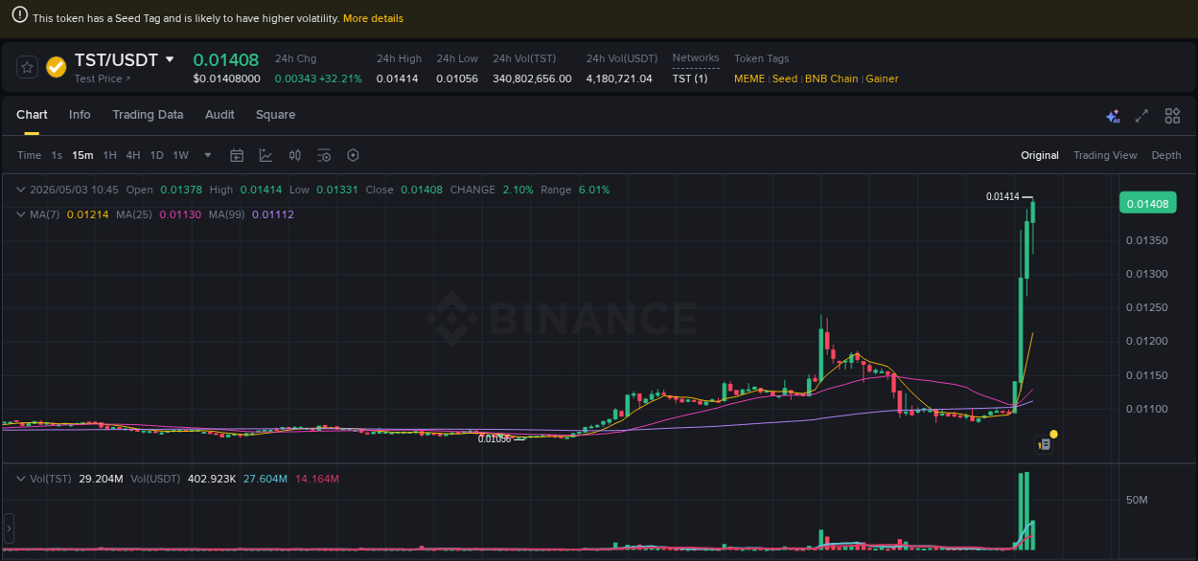Click the green 0.01408 current price tag
The image size is (1198, 561).
pos(1147,203)
